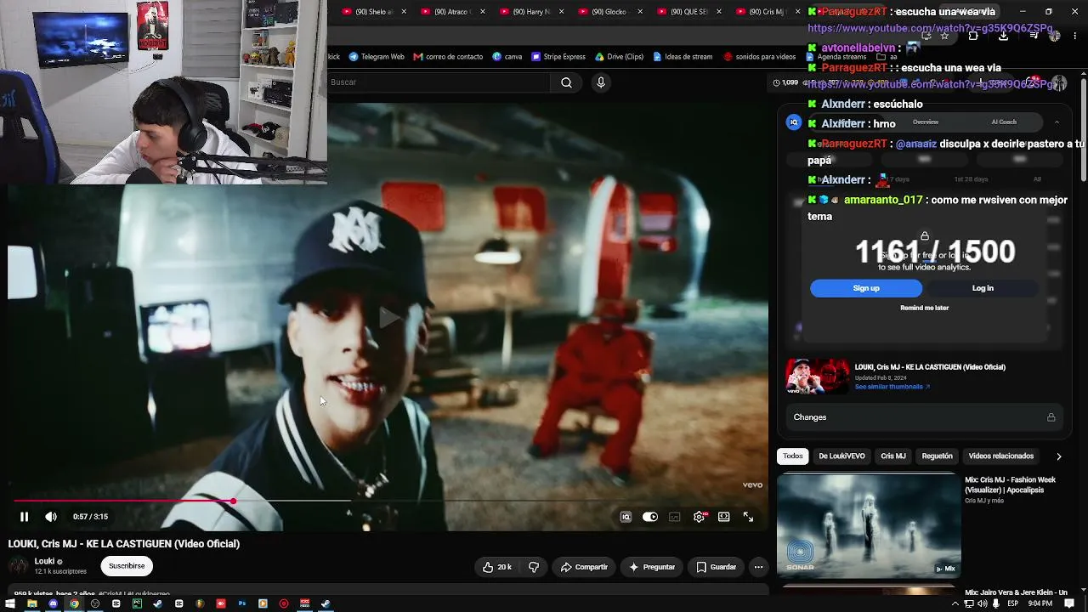Screen dimensions: 1088x612
Task: Open See similar thumbnails link
Action: pyautogui.click(x=892, y=387)
